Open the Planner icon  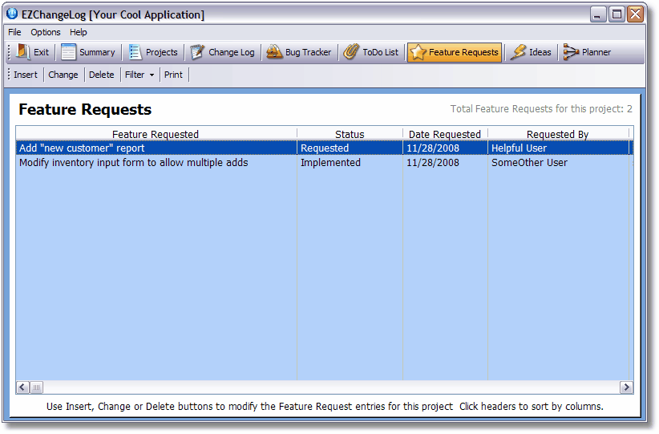(571, 52)
